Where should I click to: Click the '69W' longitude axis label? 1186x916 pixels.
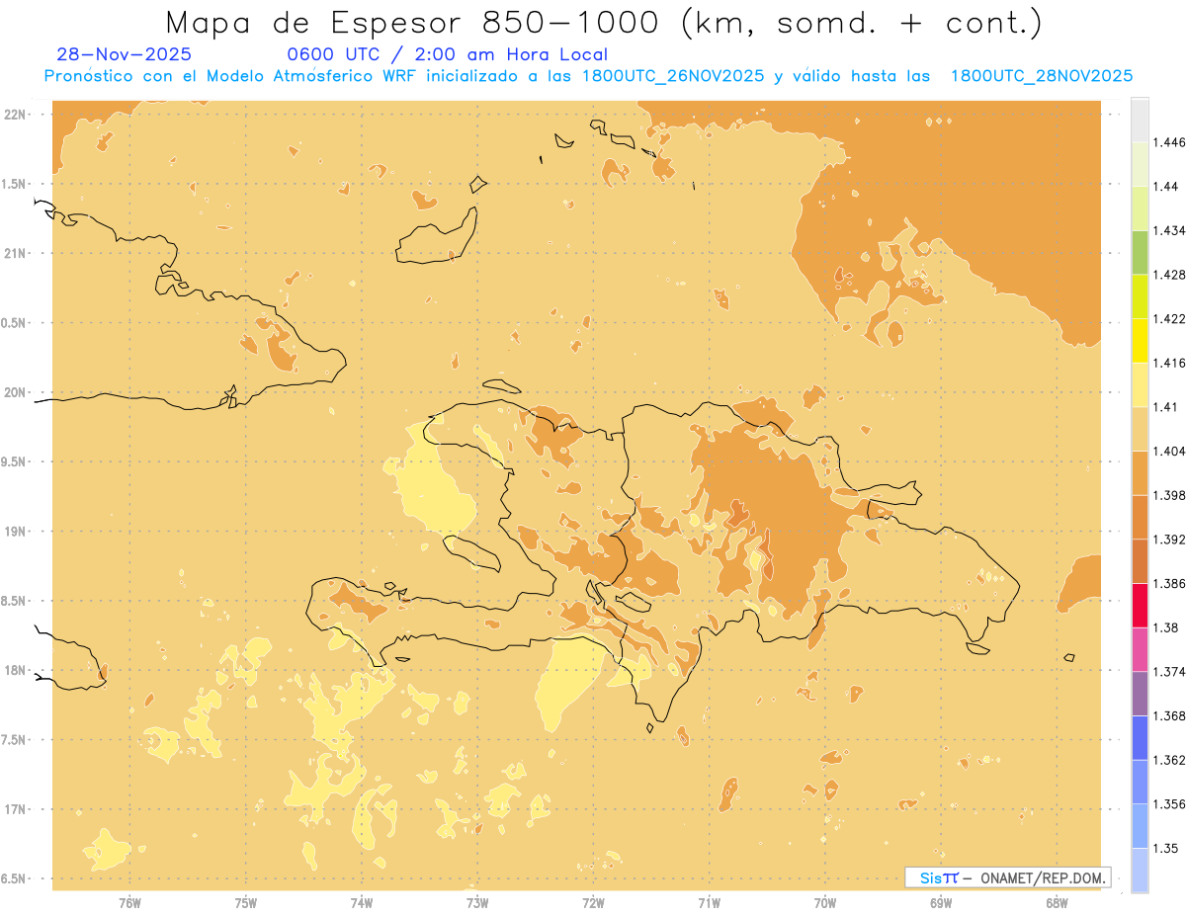pyautogui.click(x=941, y=902)
